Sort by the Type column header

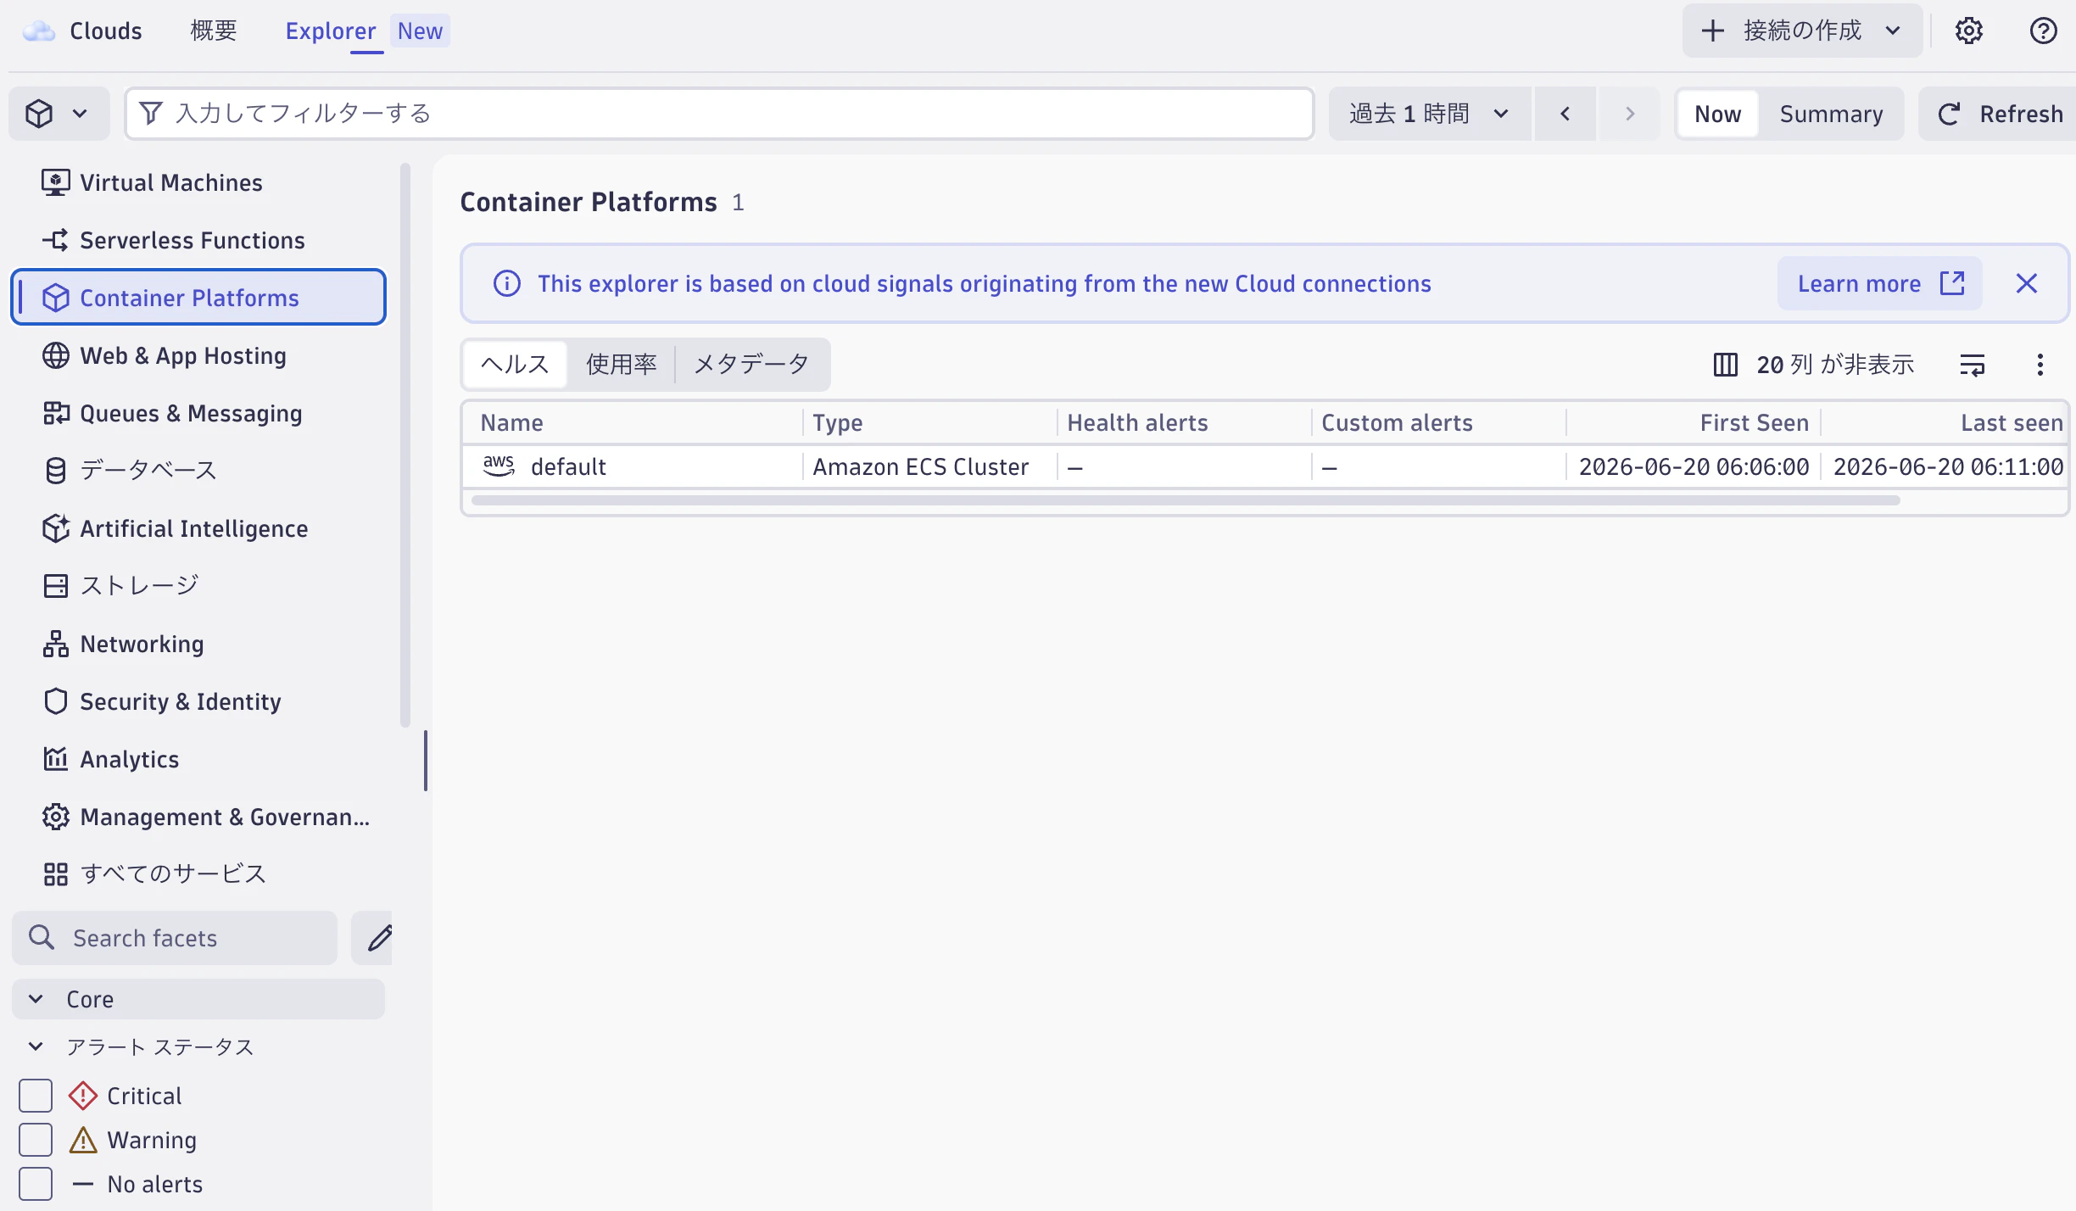click(x=838, y=422)
